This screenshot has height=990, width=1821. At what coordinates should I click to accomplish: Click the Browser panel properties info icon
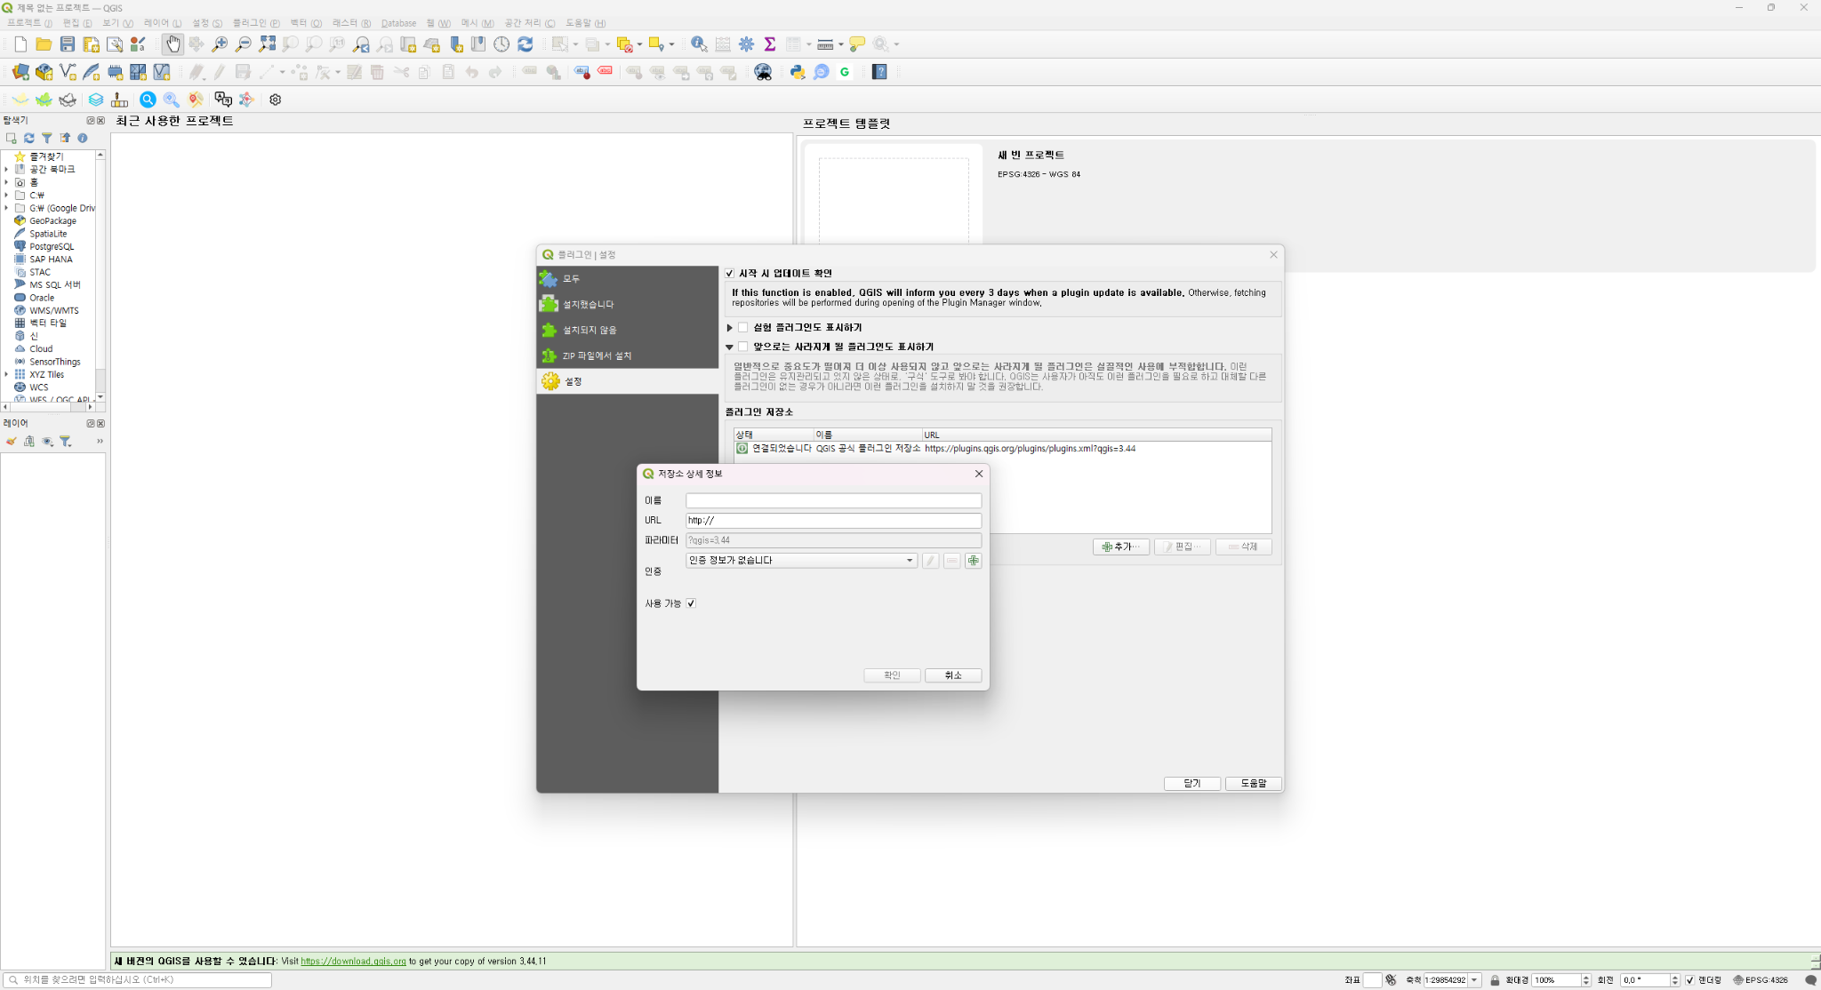(83, 138)
